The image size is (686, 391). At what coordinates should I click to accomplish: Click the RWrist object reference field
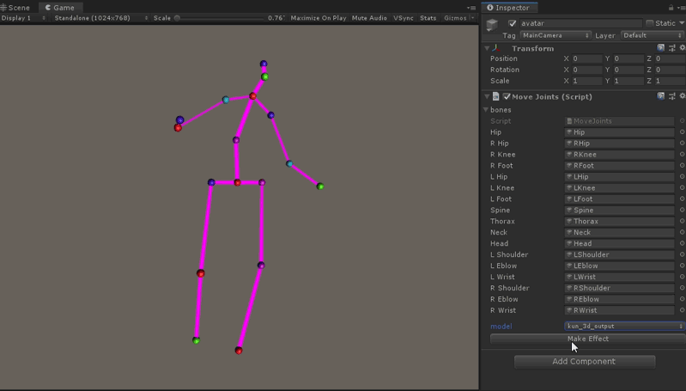[619, 310]
